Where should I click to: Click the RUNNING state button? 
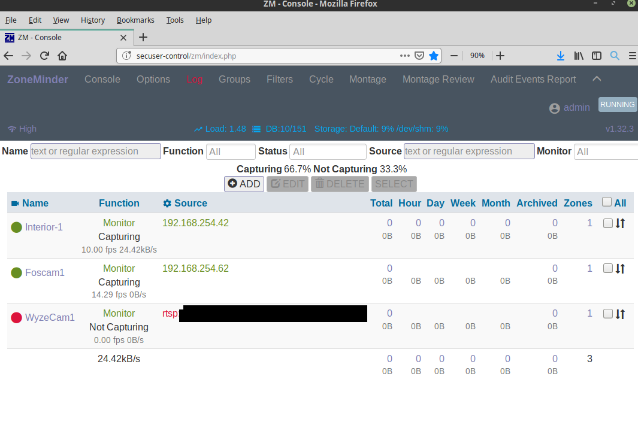[617, 105]
